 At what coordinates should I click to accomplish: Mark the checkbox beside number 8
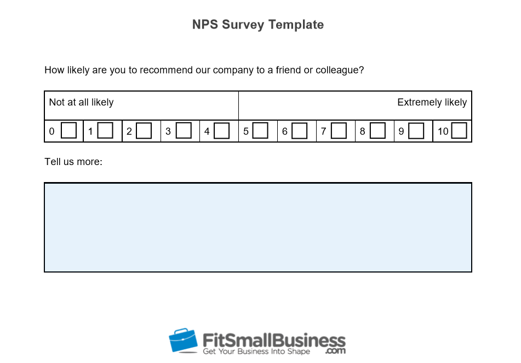point(378,131)
